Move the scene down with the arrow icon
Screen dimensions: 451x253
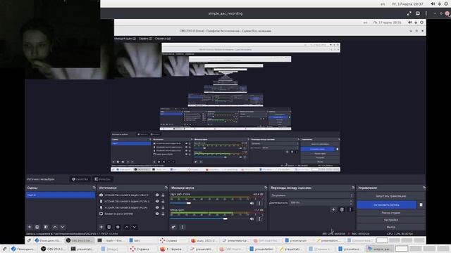tap(63, 227)
